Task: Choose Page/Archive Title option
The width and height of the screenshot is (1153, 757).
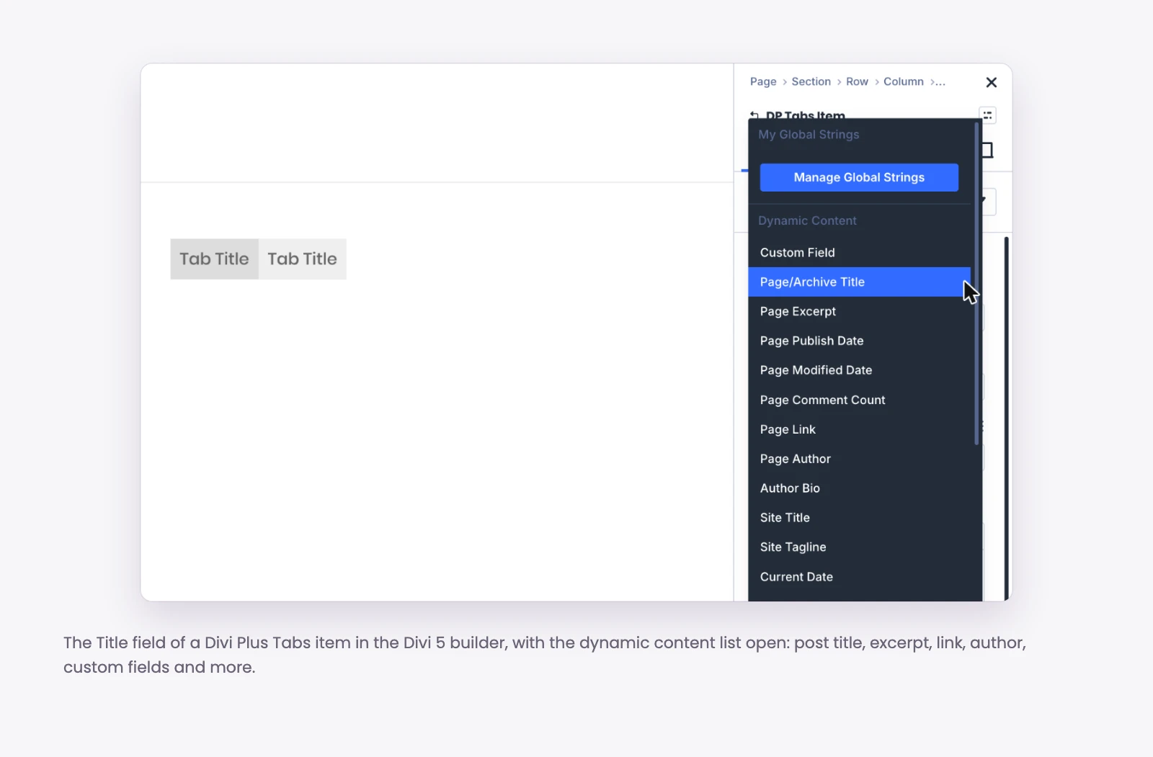Action: click(x=860, y=282)
